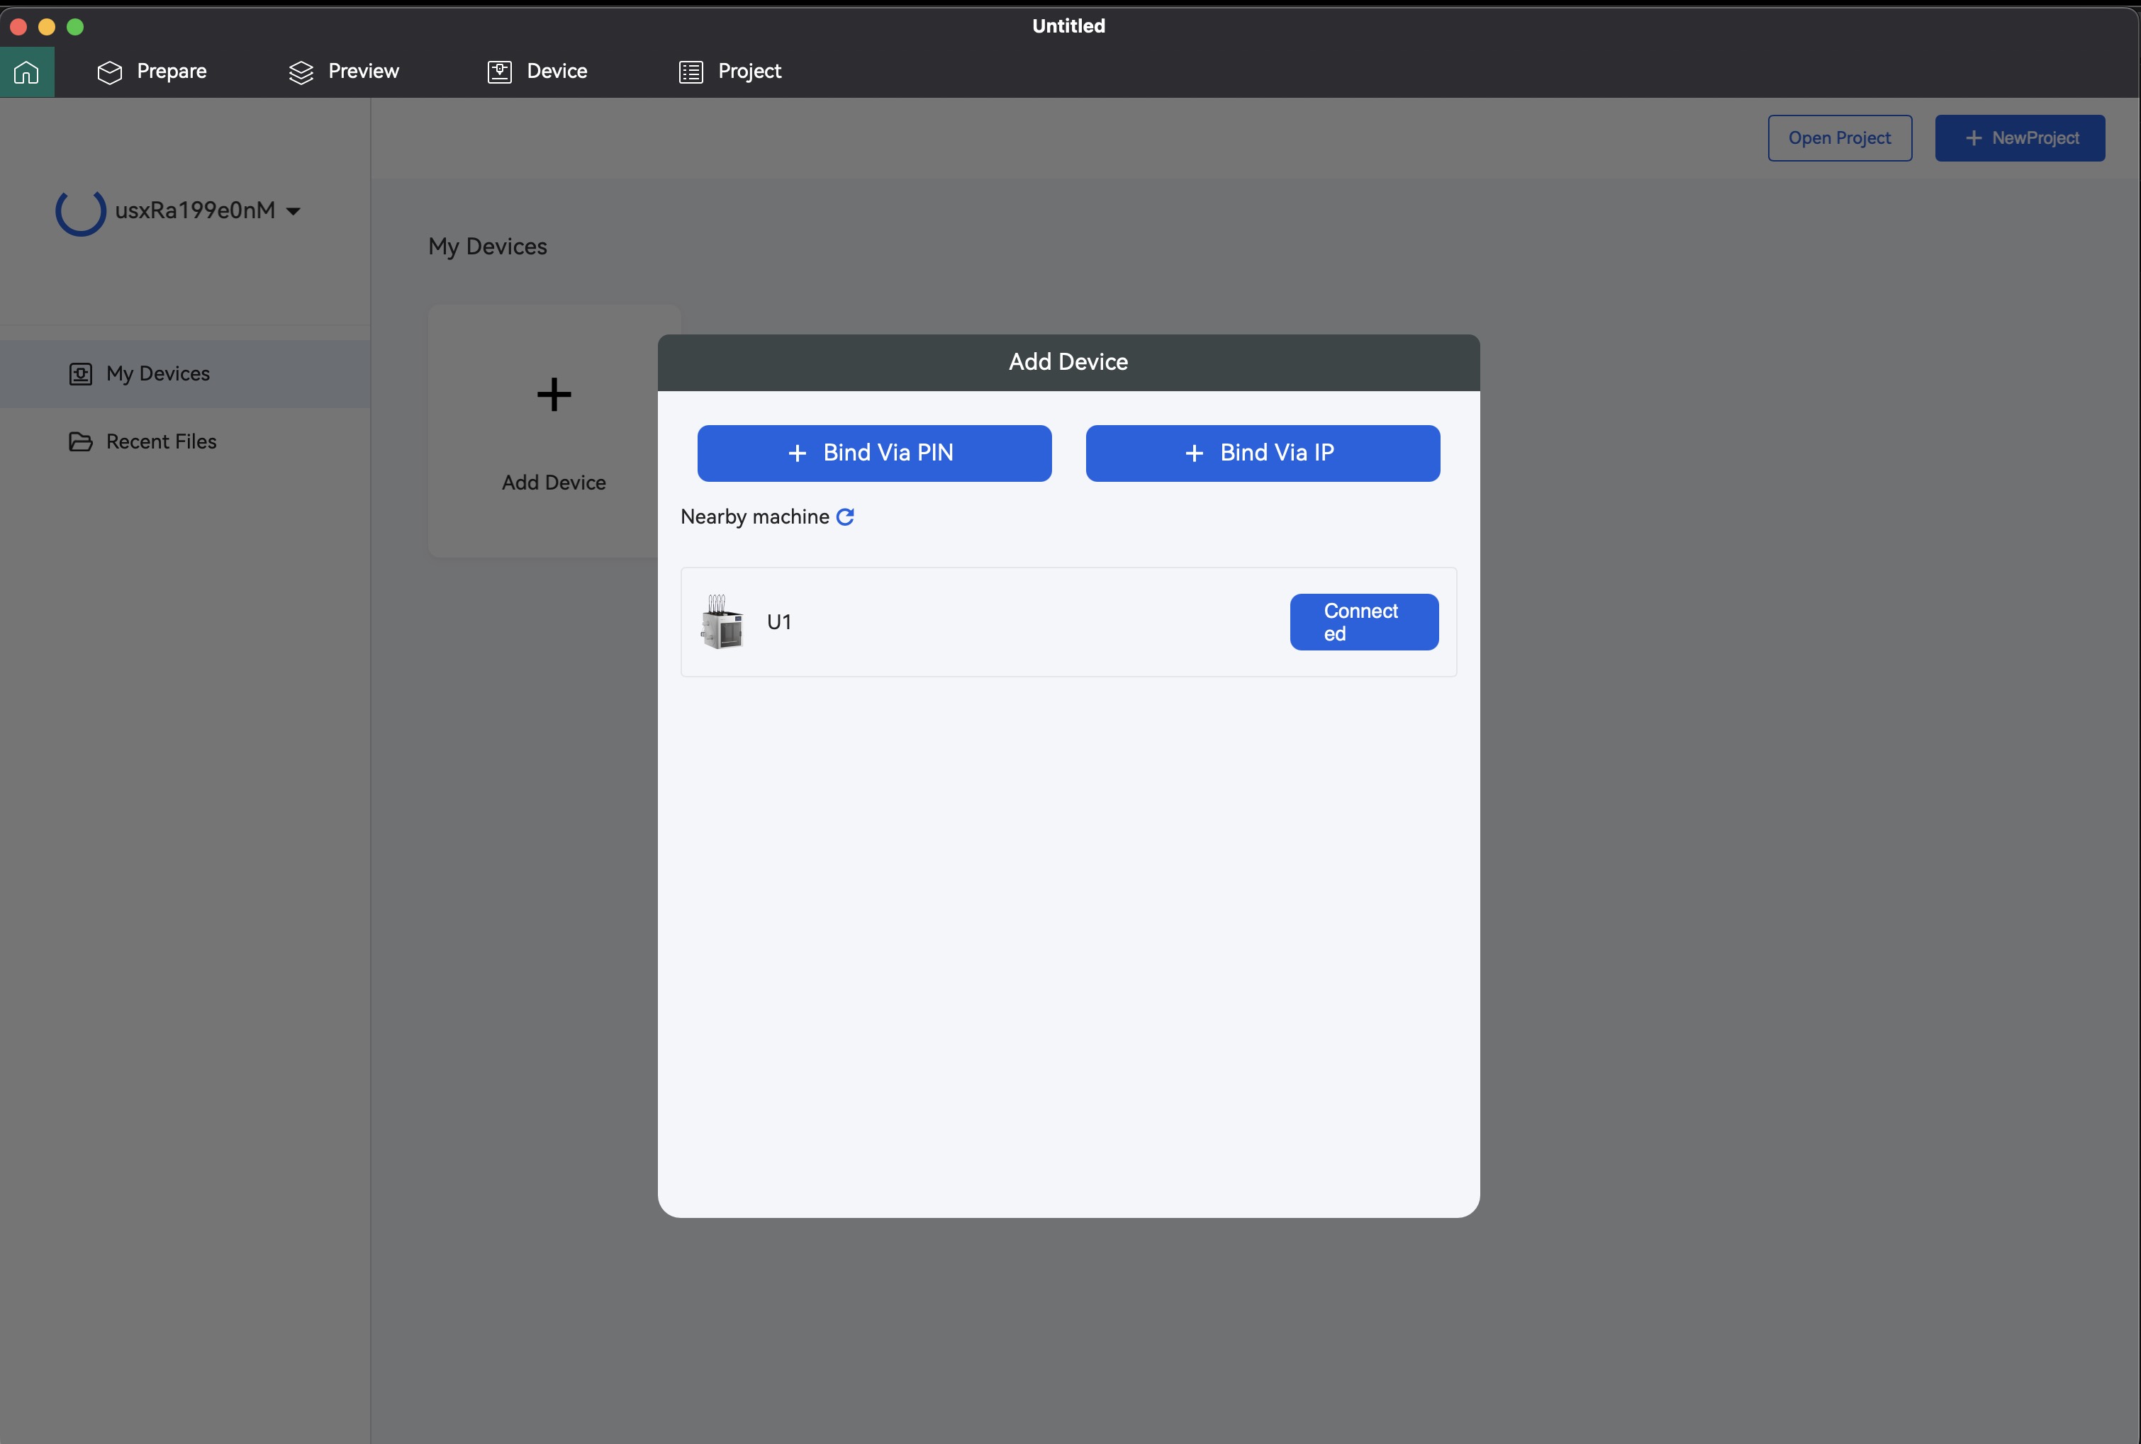This screenshot has width=2141, height=1444.
Task: Click the U1 printer thumbnail
Action: coord(722,621)
